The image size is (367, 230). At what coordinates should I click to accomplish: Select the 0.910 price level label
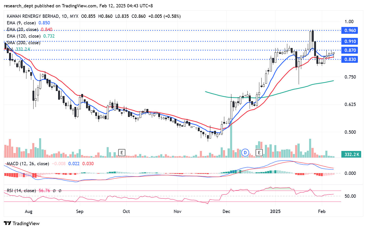click(x=350, y=41)
